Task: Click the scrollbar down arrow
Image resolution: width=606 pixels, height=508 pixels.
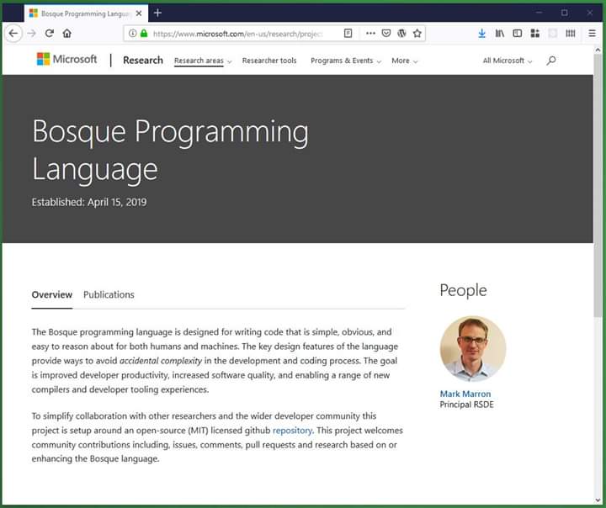Action: pos(598,500)
